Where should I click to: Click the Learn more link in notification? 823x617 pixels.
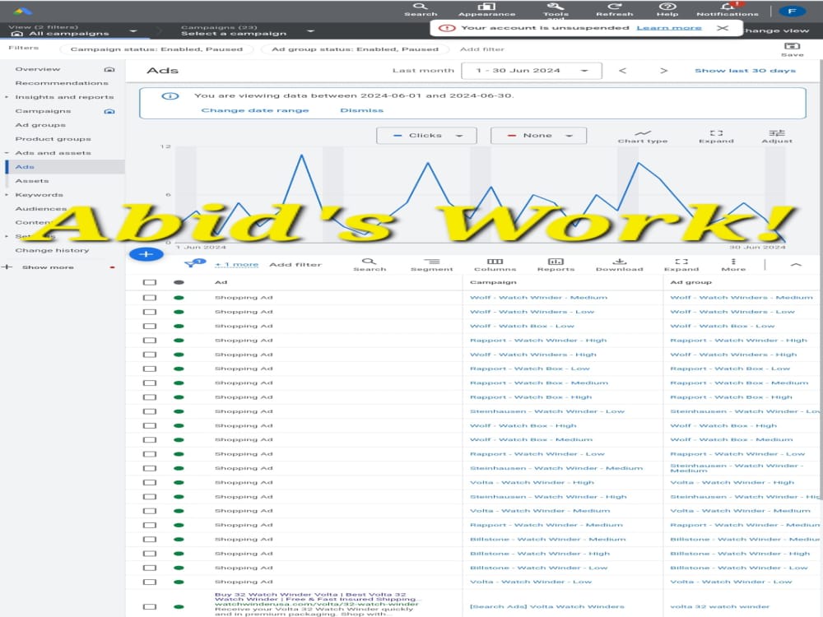click(668, 28)
